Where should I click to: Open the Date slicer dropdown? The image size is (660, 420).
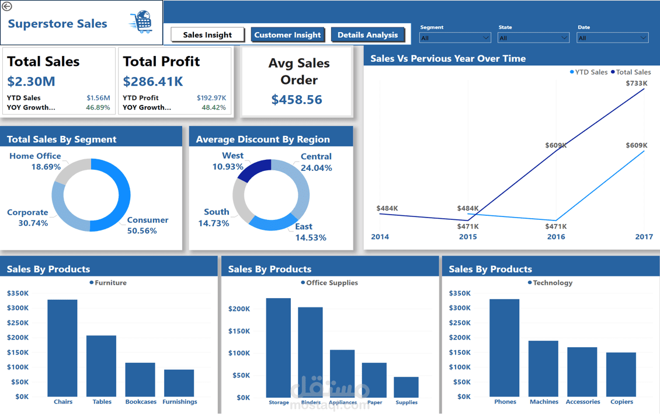point(643,37)
